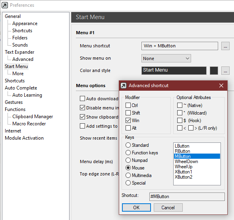Select the Mouse keys radio button

[128, 168]
